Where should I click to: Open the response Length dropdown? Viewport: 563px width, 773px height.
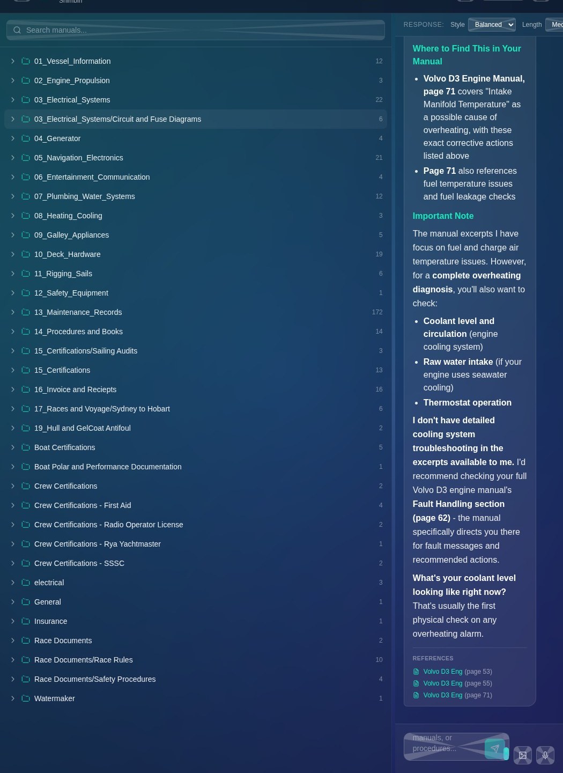point(554,25)
